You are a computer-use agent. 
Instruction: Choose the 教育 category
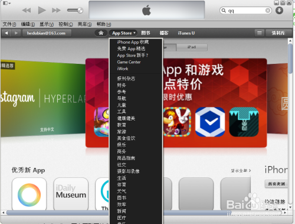[122, 125]
